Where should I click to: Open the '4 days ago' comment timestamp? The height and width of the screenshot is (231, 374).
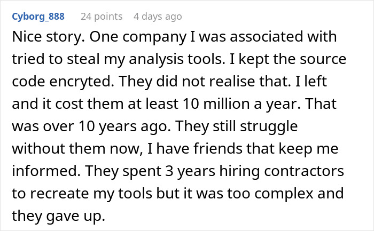pyautogui.click(x=158, y=17)
